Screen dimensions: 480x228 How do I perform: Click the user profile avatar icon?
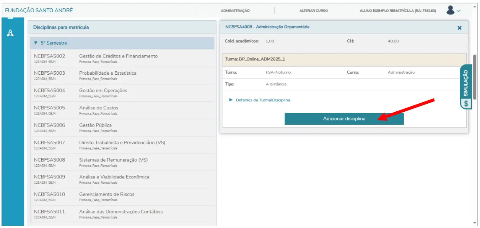click(450, 10)
